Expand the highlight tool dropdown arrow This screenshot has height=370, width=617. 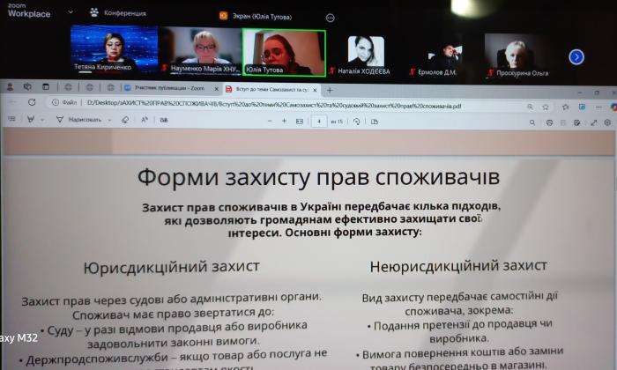(41, 120)
